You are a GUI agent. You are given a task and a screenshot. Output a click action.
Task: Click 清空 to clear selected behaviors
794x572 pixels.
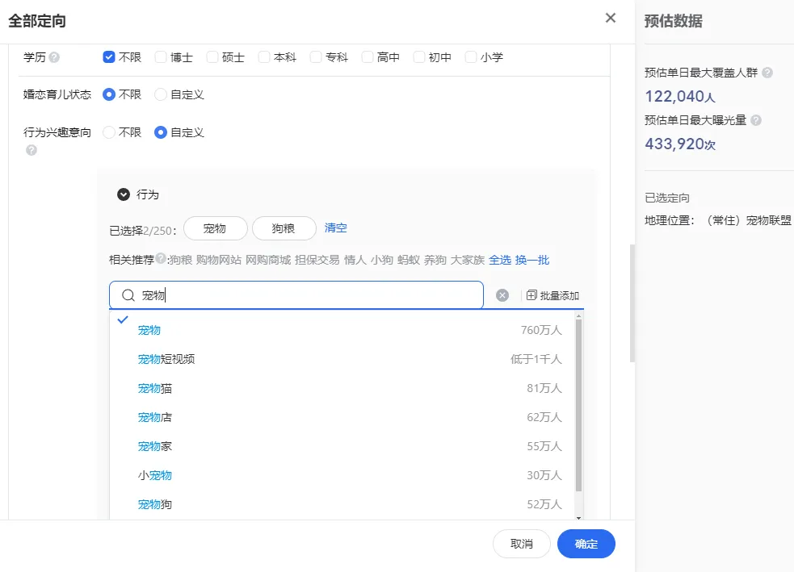335,228
